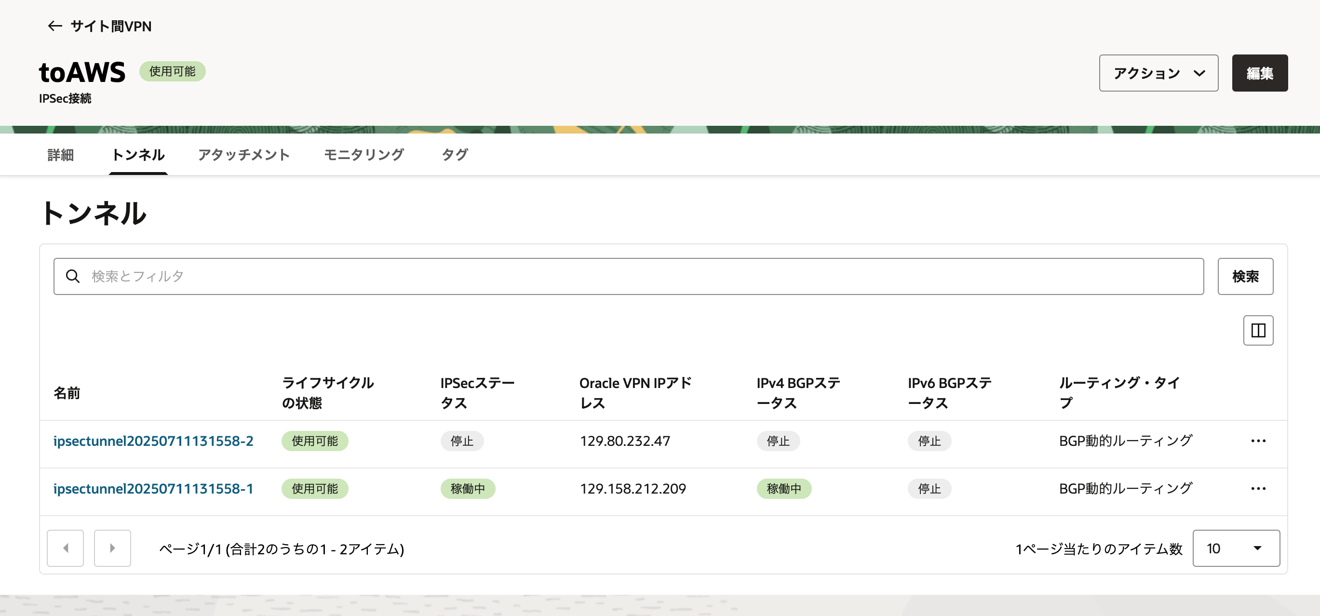Go to next page arrow

pyautogui.click(x=112, y=548)
